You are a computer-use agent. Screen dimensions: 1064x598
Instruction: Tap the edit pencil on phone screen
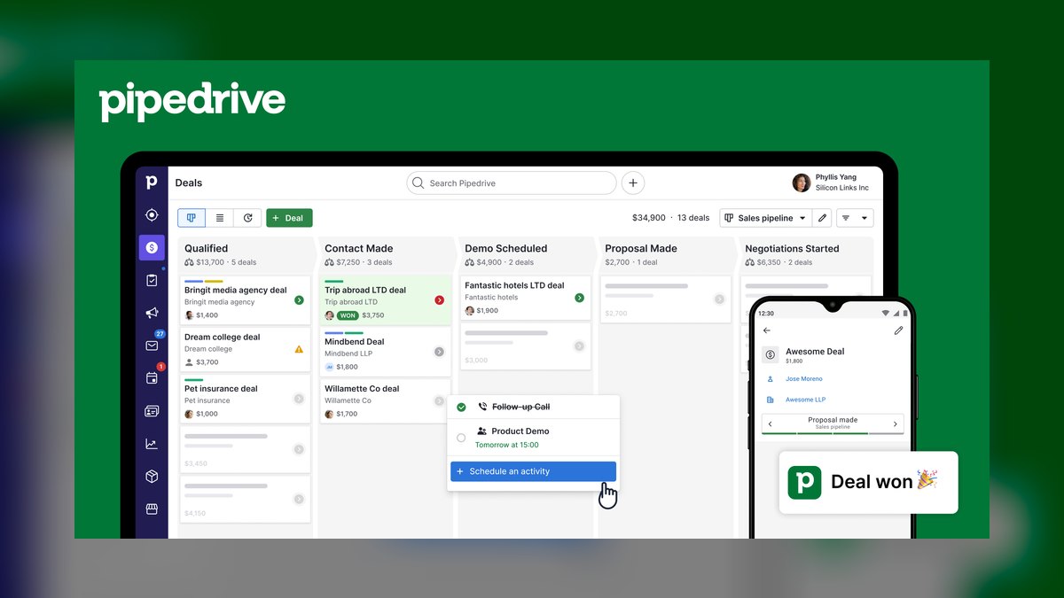click(898, 330)
